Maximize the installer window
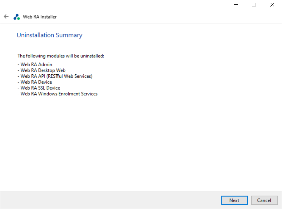 coord(254,5)
